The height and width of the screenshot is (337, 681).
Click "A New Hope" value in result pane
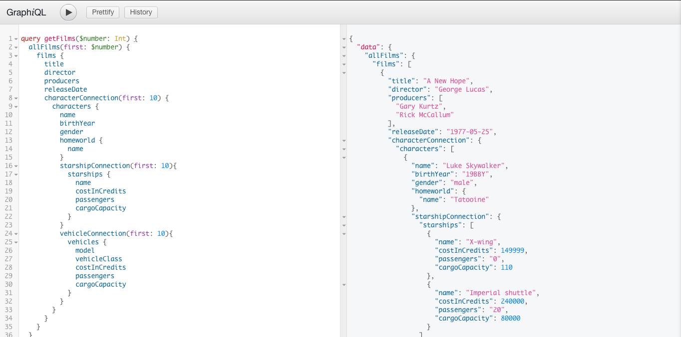coord(446,81)
